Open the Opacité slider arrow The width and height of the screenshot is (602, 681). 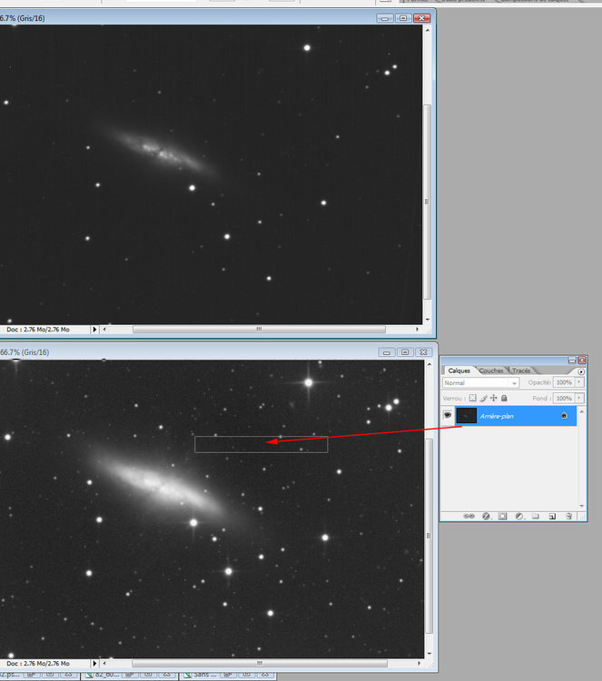[579, 382]
